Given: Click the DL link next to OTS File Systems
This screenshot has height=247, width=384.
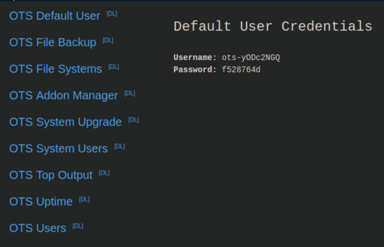Looking at the screenshot, I should click(114, 67).
